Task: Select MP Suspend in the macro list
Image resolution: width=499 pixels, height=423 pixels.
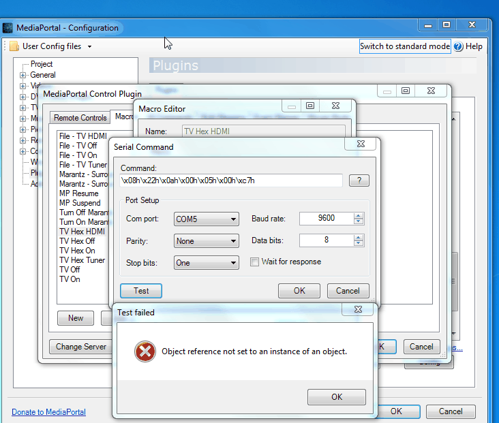Action: (x=80, y=203)
